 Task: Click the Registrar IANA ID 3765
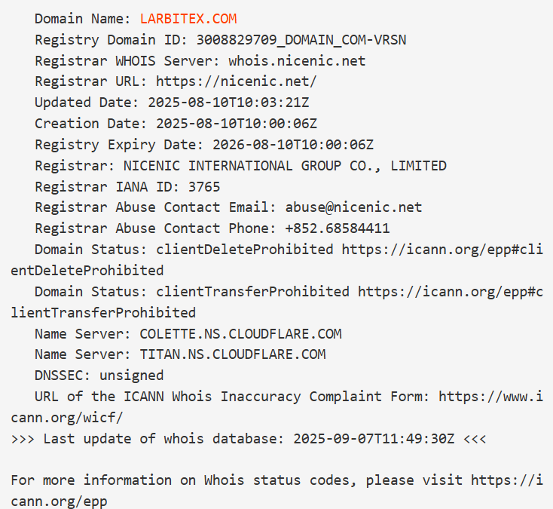[x=205, y=186]
